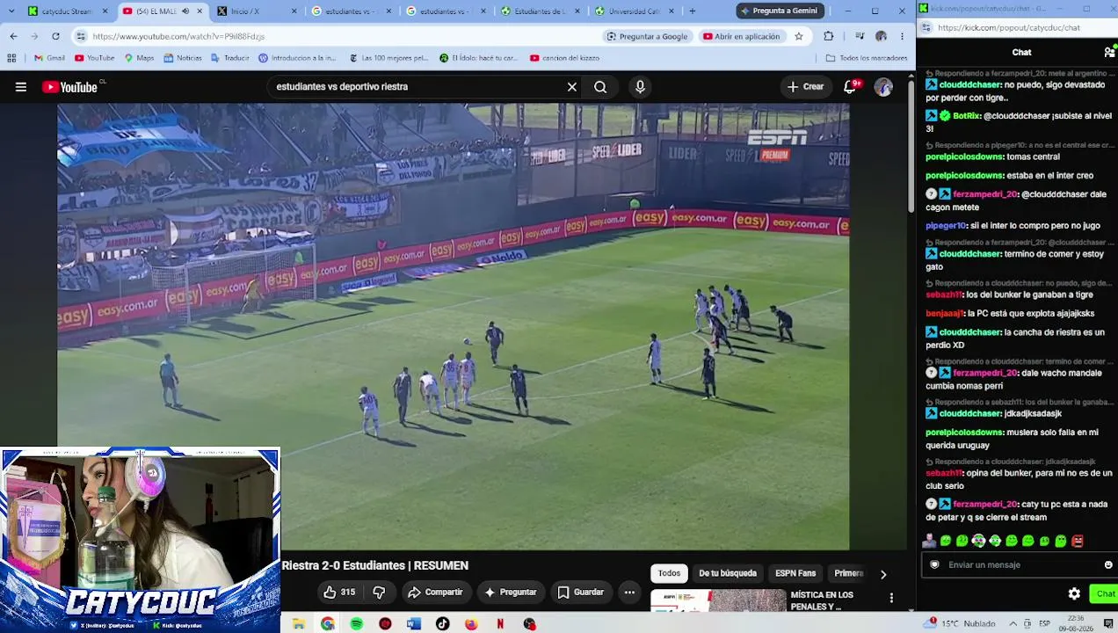Open Todos los marcadores folder
The width and height of the screenshot is (1118, 633).
pos(867,58)
